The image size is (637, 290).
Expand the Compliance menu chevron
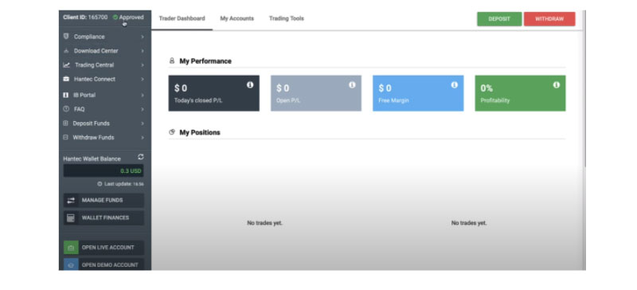(x=143, y=37)
